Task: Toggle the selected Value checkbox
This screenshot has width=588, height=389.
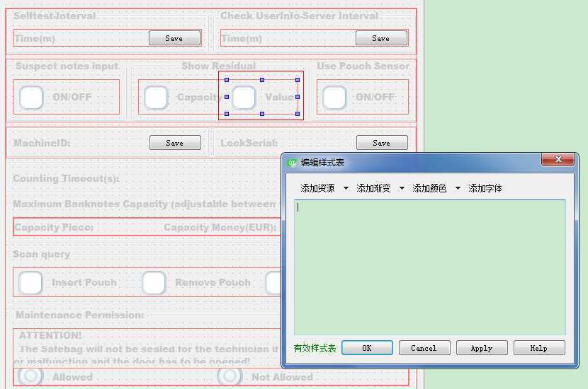Action: pyautogui.click(x=244, y=98)
